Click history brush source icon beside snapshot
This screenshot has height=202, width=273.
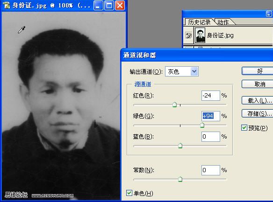pos(188,35)
